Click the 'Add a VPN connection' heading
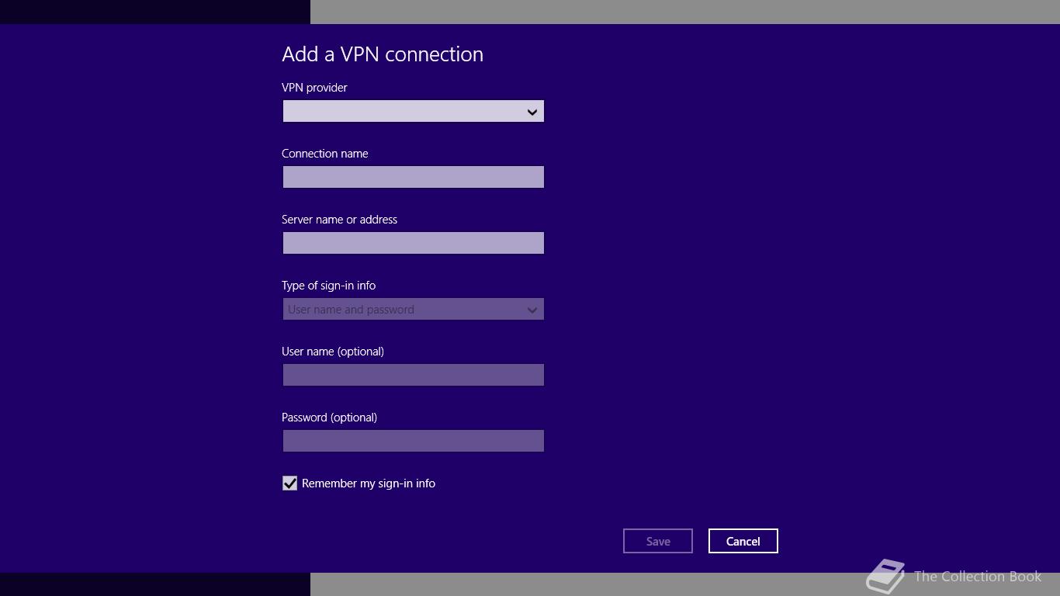 click(383, 54)
